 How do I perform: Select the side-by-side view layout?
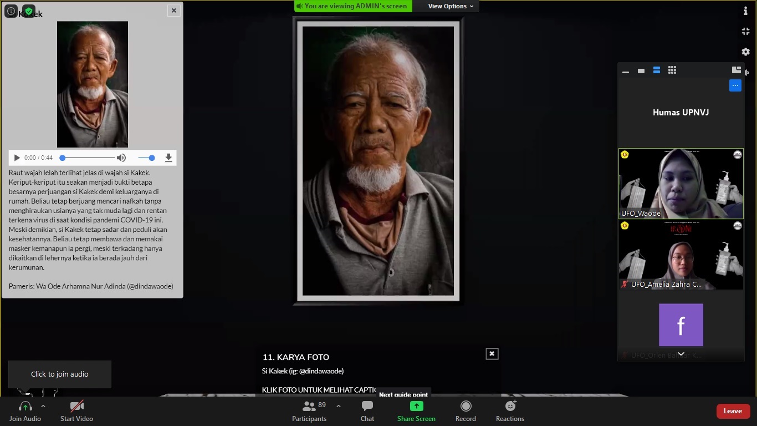(657, 70)
